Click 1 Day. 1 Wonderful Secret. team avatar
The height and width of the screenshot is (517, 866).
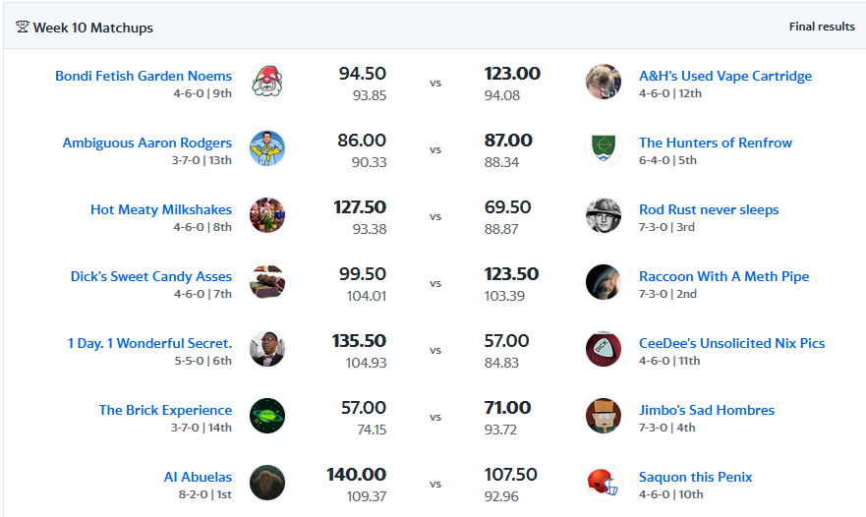coord(267,349)
